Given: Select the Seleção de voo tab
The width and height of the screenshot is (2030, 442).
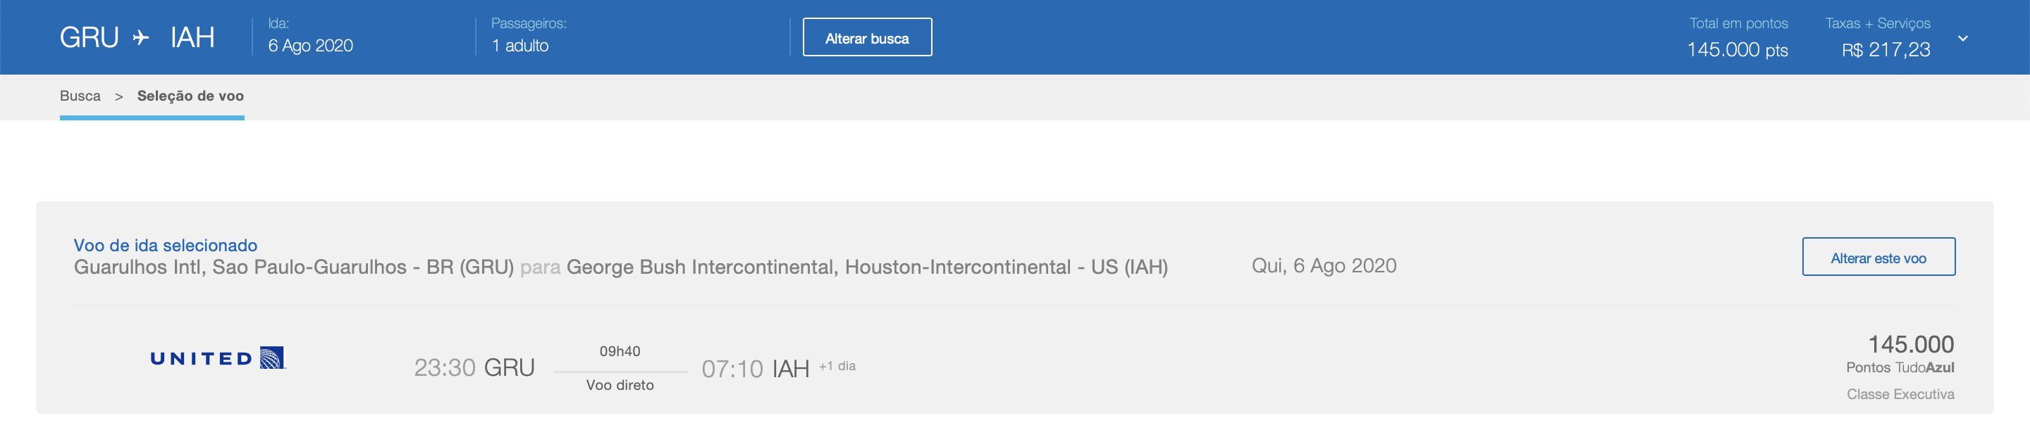Looking at the screenshot, I should (x=191, y=96).
